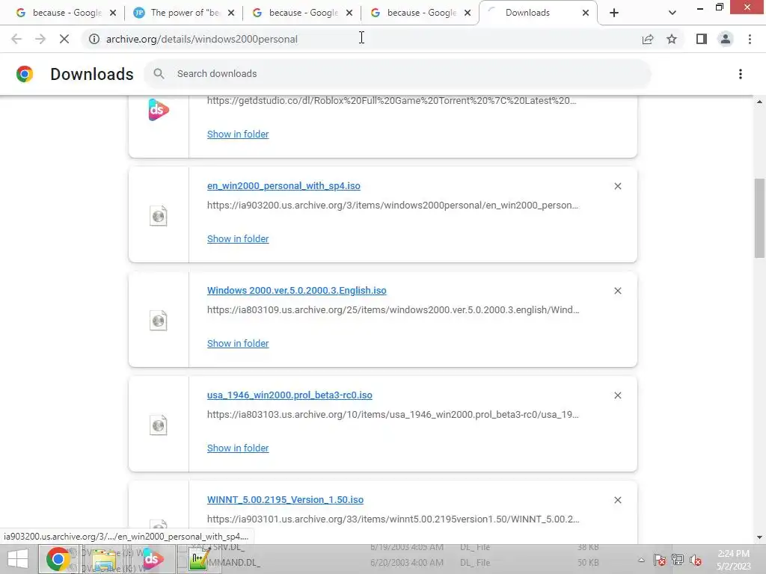
Task: Stop loading the page
Action: (x=64, y=39)
